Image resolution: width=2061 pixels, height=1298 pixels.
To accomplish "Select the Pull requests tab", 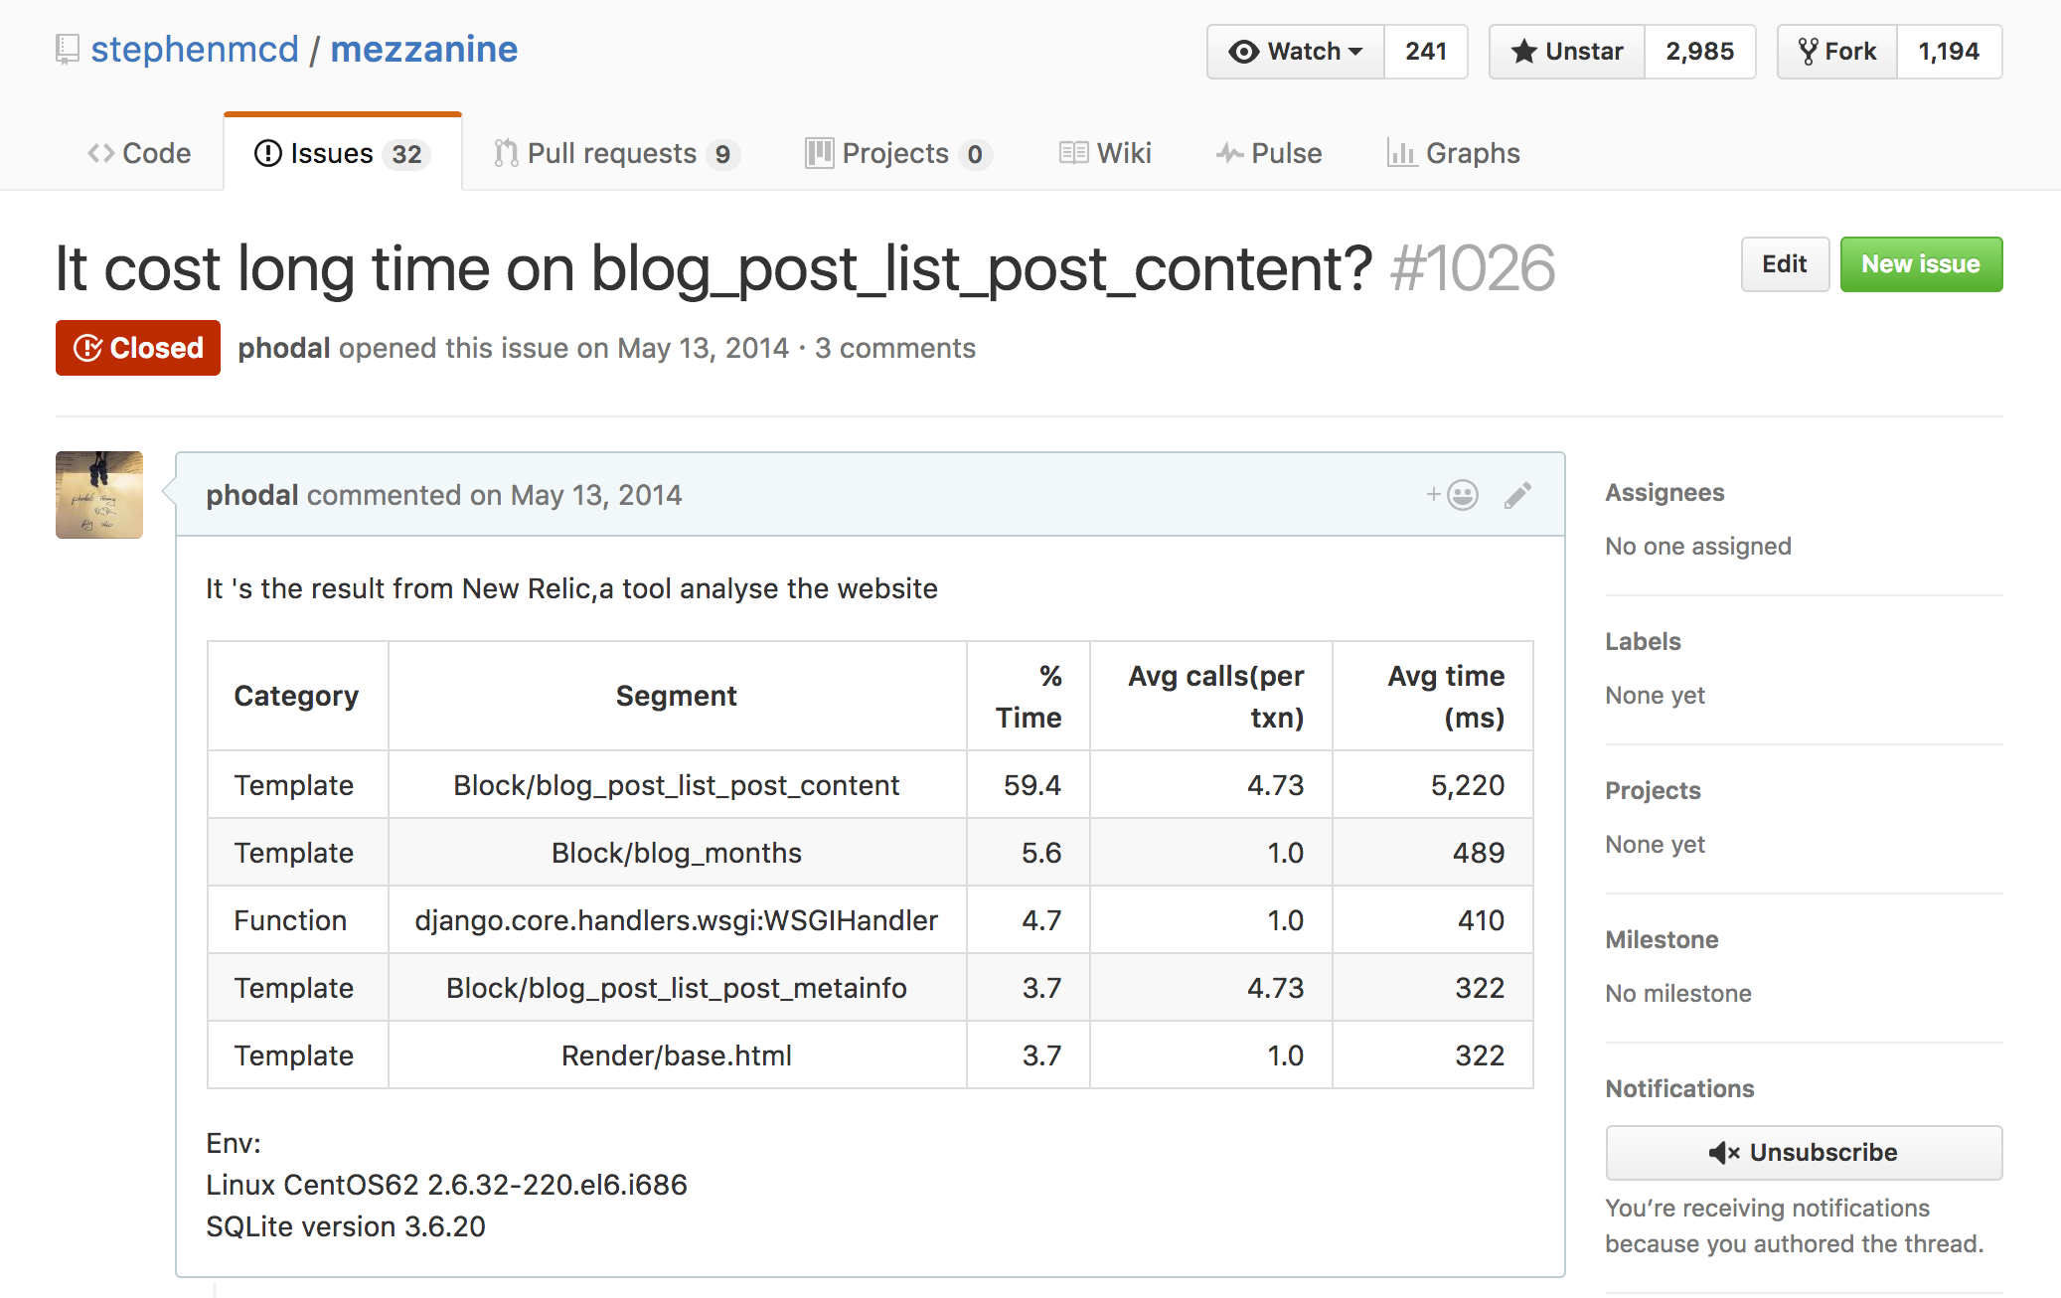I will click(610, 151).
